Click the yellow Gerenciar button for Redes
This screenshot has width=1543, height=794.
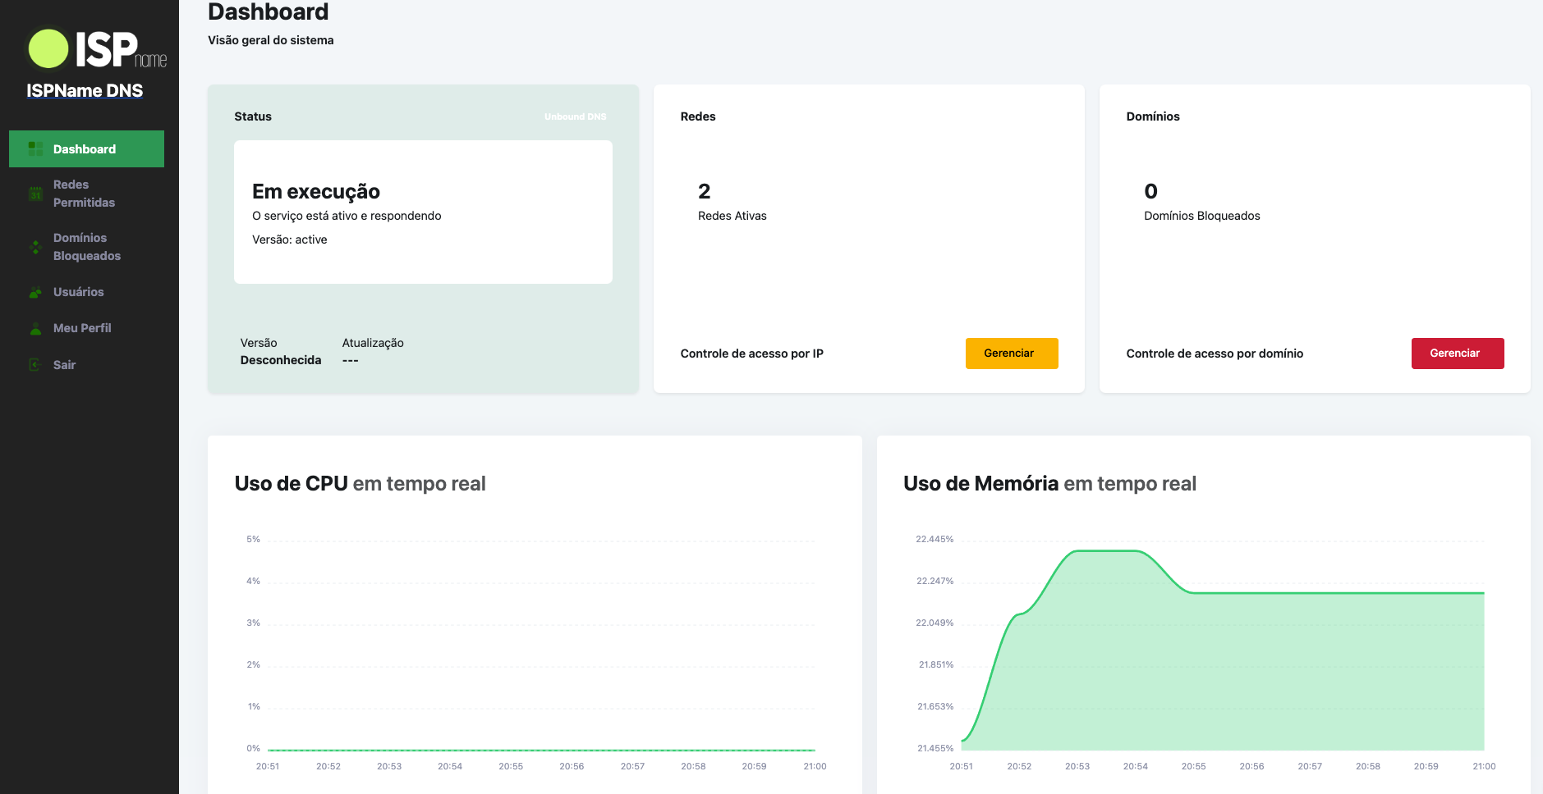[x=1012, y=353]
